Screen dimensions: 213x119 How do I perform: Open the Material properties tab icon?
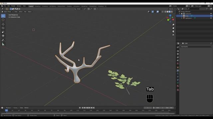click(x=178, y=86)
